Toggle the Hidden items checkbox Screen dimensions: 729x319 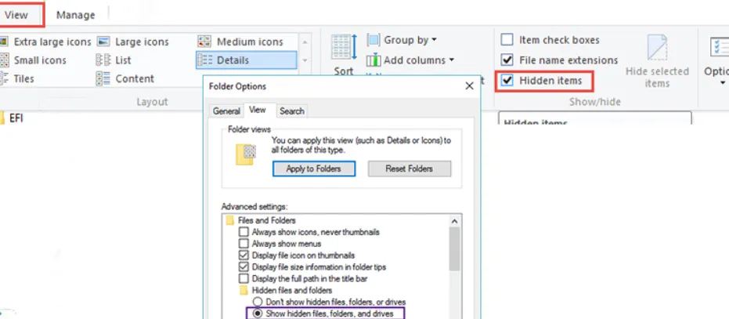(x=507, y=81)
